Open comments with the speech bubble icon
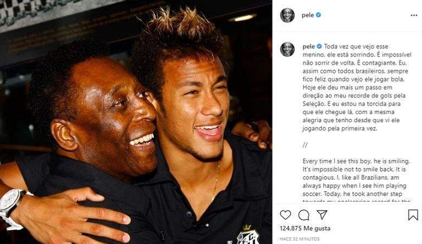Screen dimensions: 422x244 pyautogui.click(x=303, y=215)
